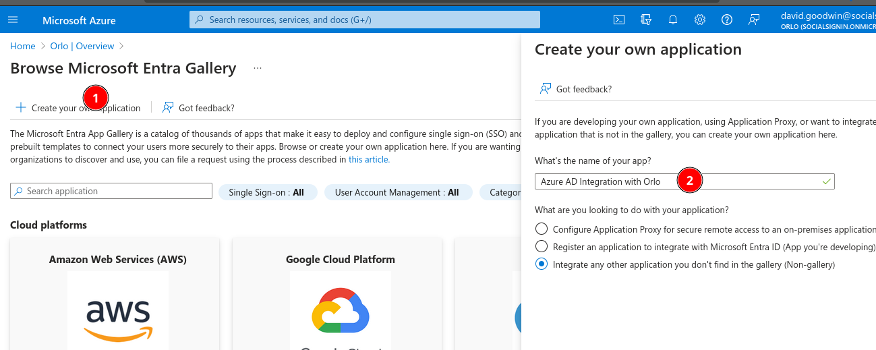Select Register an application radio option

[541, 247]
